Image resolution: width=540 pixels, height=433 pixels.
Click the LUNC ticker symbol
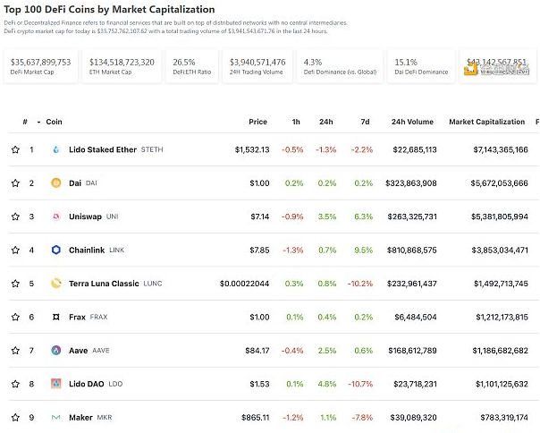153,284
